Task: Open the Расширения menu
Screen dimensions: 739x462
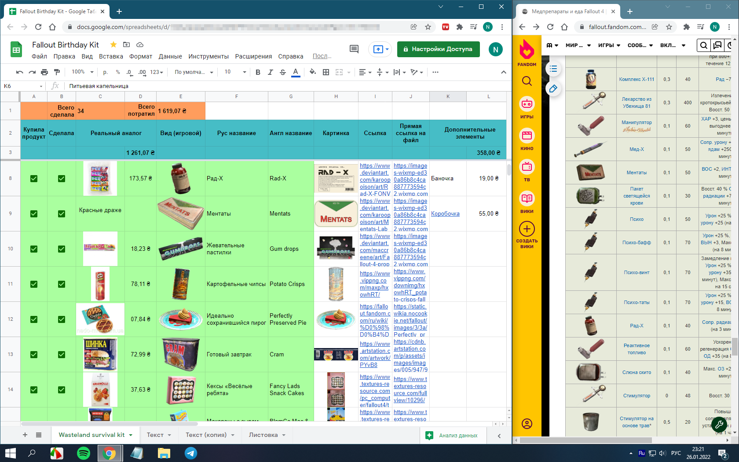Action: point(253,56)
